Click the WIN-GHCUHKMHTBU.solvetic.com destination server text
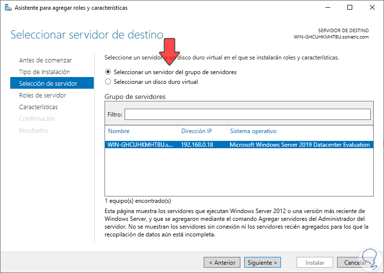The width and height of the screenshot is (384, 273). [331, 37]
